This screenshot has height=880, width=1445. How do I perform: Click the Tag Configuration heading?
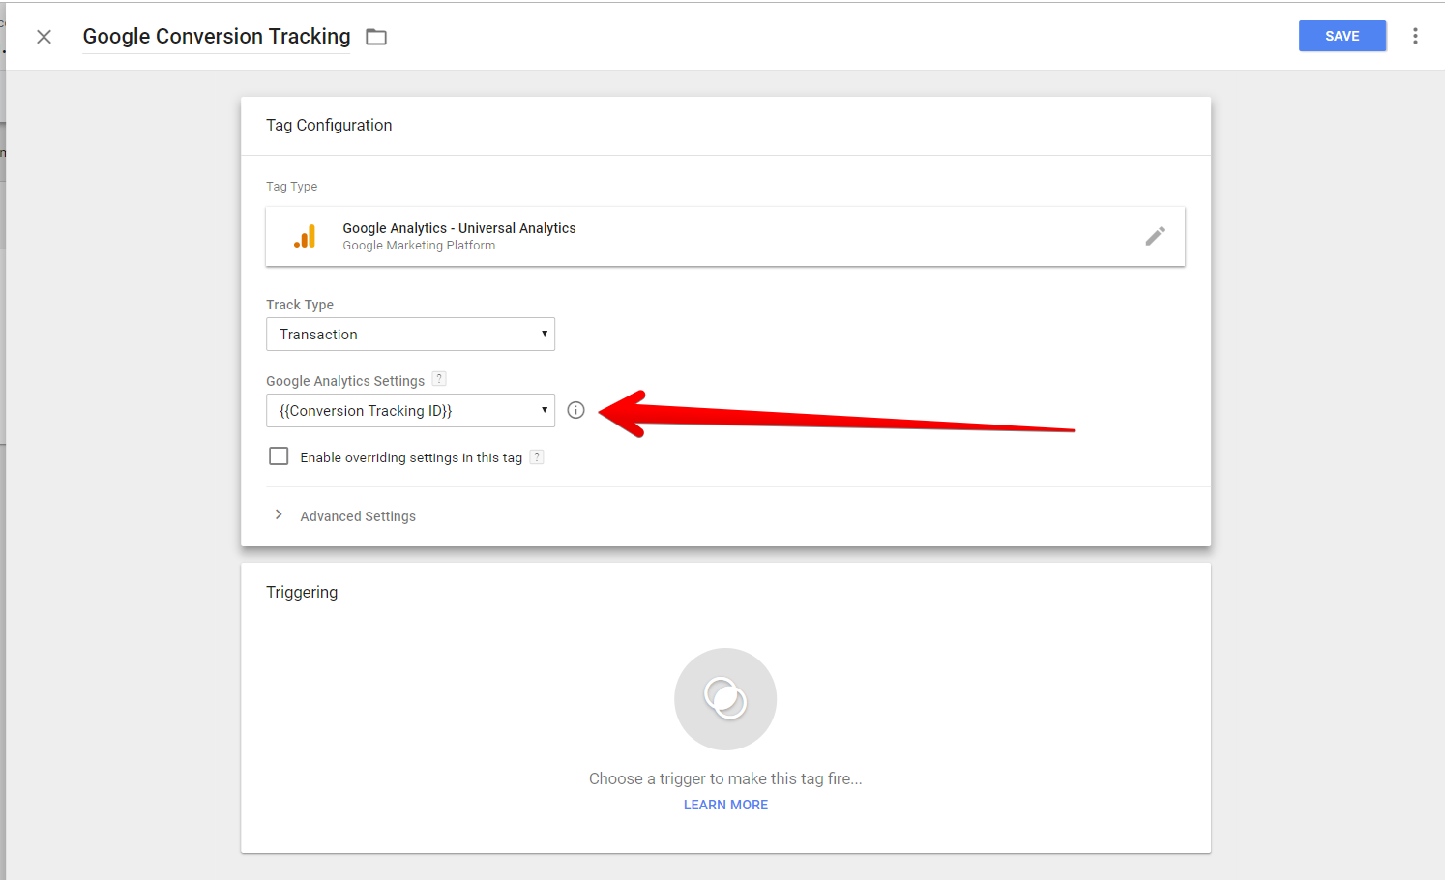[329, 125]
